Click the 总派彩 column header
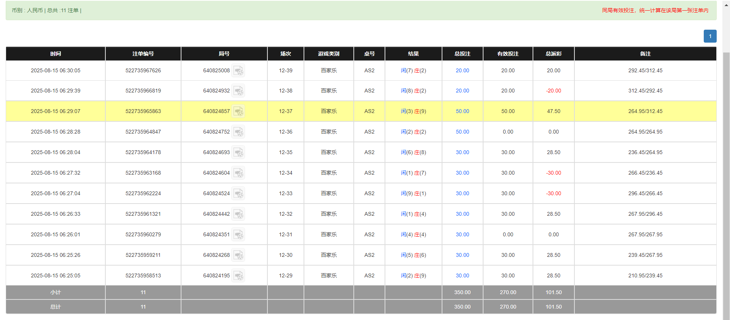 pyautogui.click(x=553, y=54)
